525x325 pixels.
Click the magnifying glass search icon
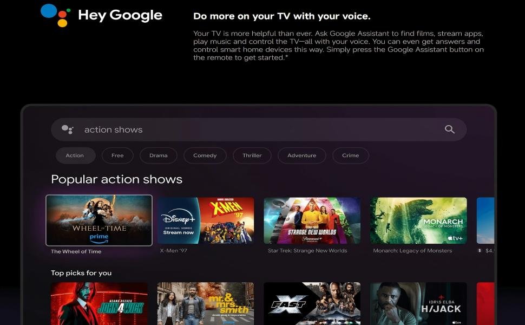(449, 129)
